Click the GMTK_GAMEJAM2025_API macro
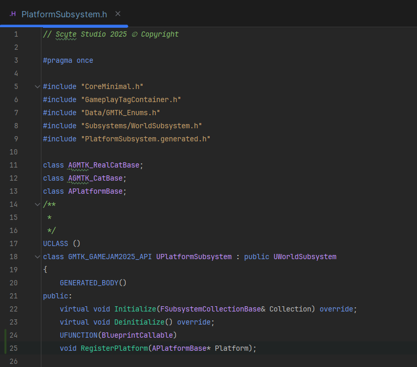417x367 pixels. click(110, 257)
